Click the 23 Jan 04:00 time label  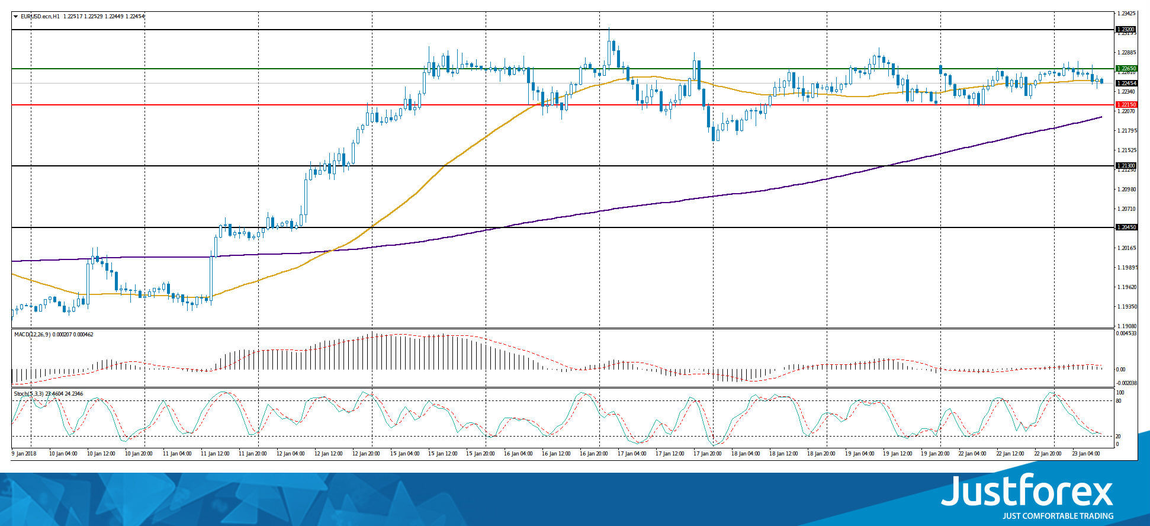pyautogui.click(x=1086, y=454)
